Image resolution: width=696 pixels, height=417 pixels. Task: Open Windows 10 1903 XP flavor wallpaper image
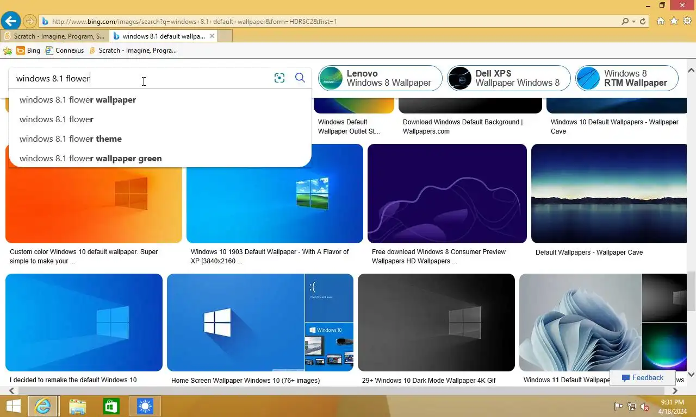275,193
